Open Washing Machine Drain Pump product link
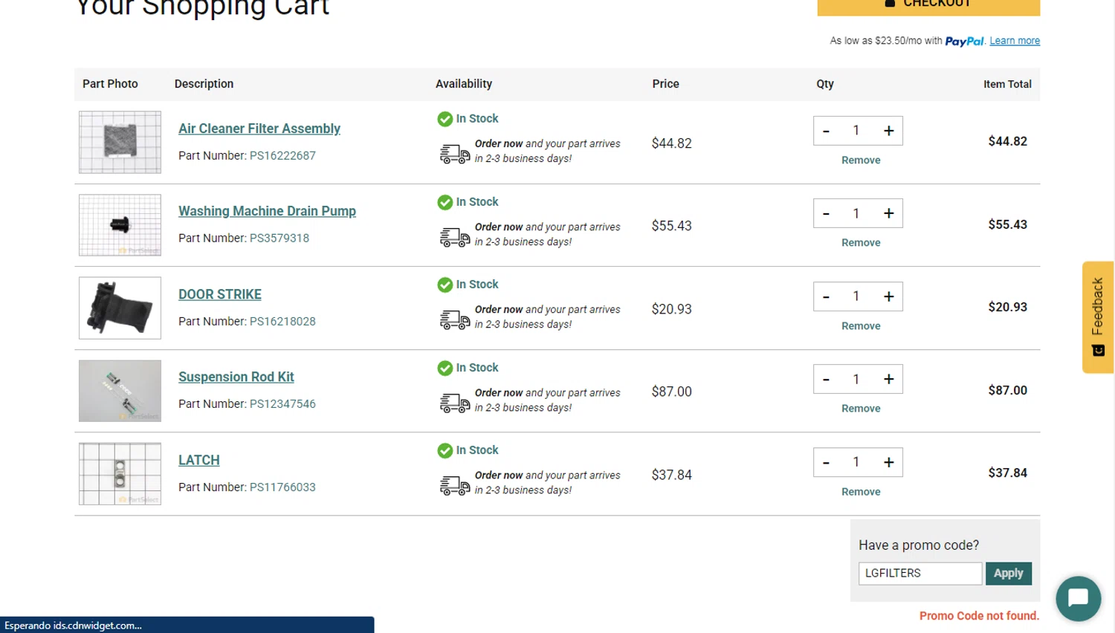The width and height of the screenshot is (1115, 633). coord(267,211)
